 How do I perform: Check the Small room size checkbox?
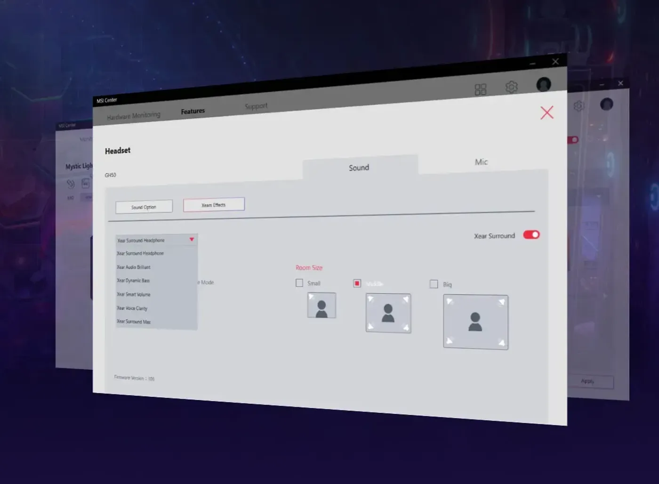coord(299,283)
